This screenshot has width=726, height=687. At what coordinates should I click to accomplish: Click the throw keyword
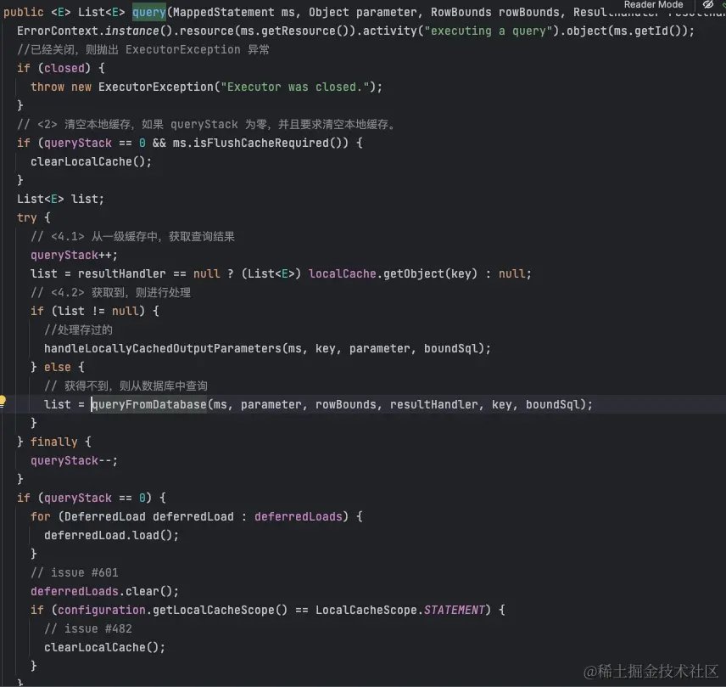47,87
